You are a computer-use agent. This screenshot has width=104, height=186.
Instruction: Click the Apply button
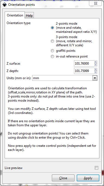pos(88,178)
